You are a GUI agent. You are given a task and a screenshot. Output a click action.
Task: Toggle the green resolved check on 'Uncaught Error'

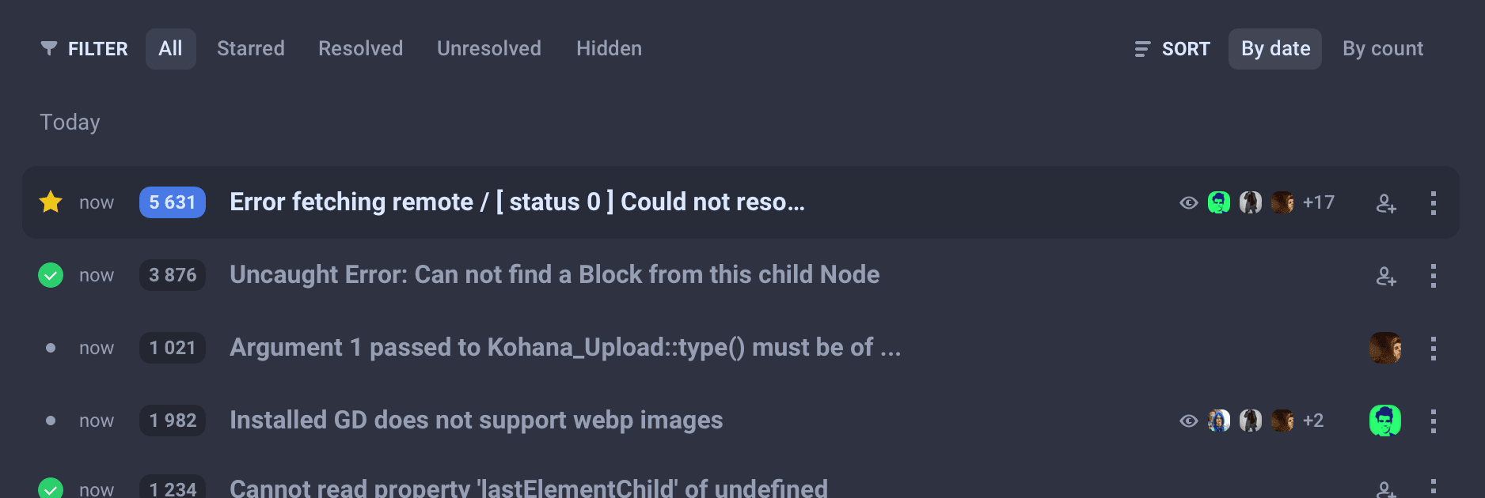coord(51,275)
